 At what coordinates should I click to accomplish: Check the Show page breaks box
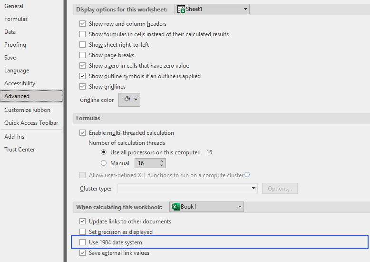82,55
